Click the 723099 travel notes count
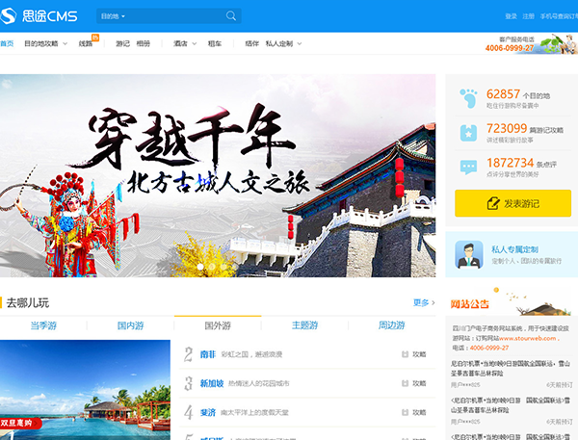This screenshot has width=578, height=440. (x=507, y=128)
